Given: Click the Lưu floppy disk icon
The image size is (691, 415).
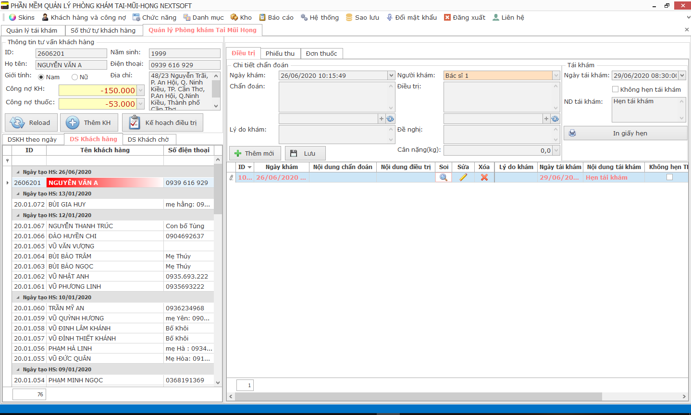Looking at the screenshot, I should [294, 153].
